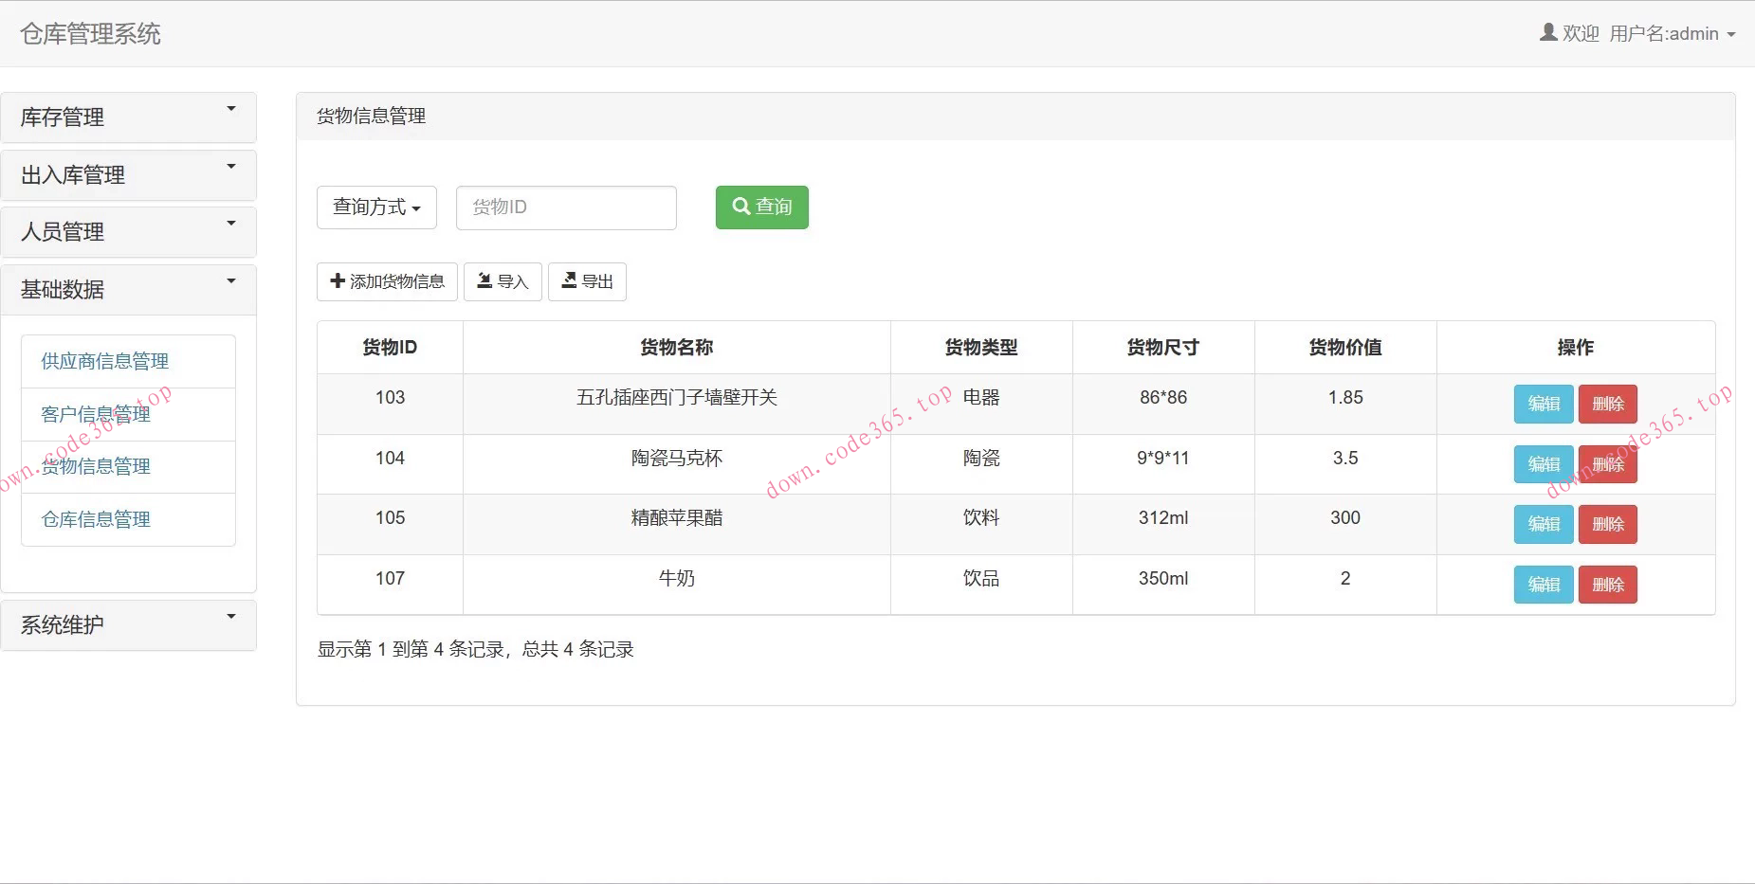1755x884 pixels.
Task: Click the 查询 search button
Action: pos(761,207)
